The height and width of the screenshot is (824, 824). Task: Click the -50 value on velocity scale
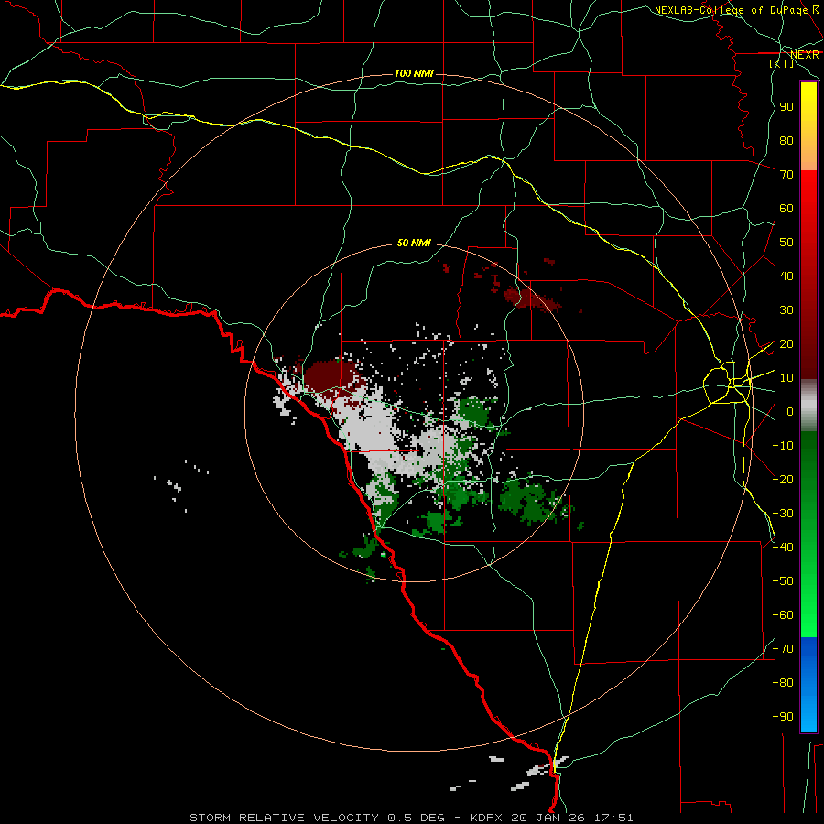click(x=783, y=581)
